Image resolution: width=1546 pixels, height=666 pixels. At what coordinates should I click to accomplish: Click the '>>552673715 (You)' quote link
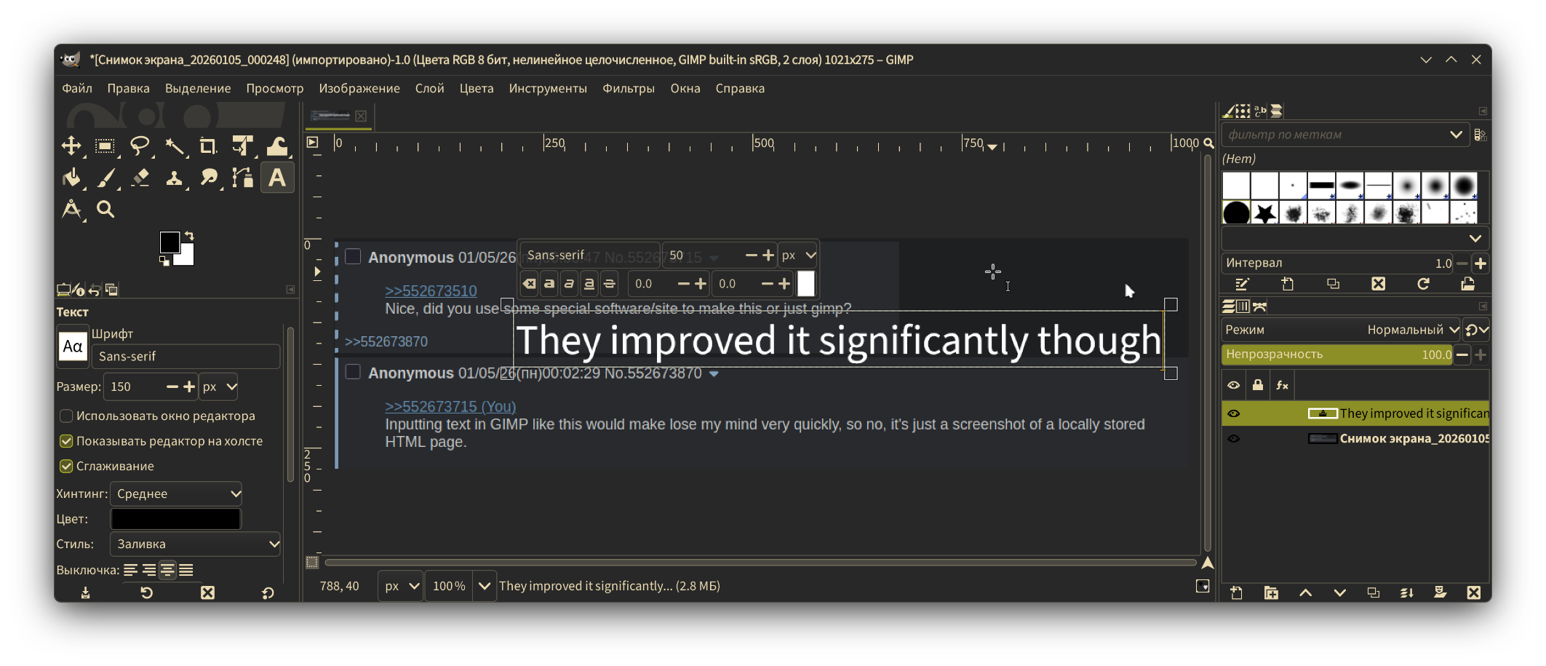(x=450, y=407)
